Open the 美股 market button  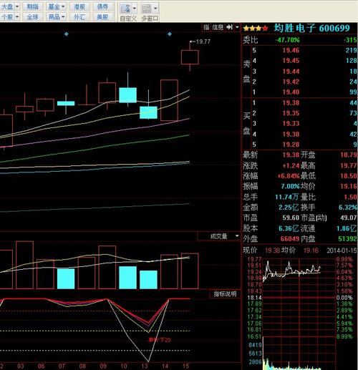[102, 17]
